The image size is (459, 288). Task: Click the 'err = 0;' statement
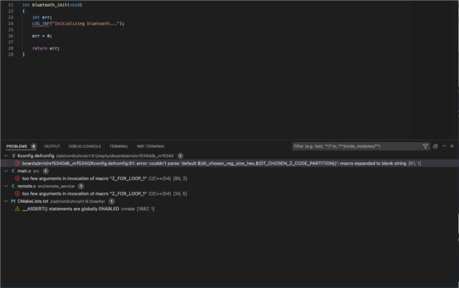click(x=42, y=36)
